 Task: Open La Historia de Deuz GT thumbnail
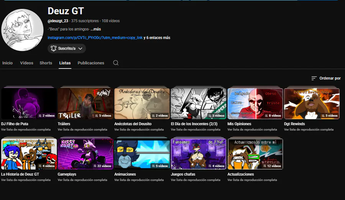tap(29, 154)
